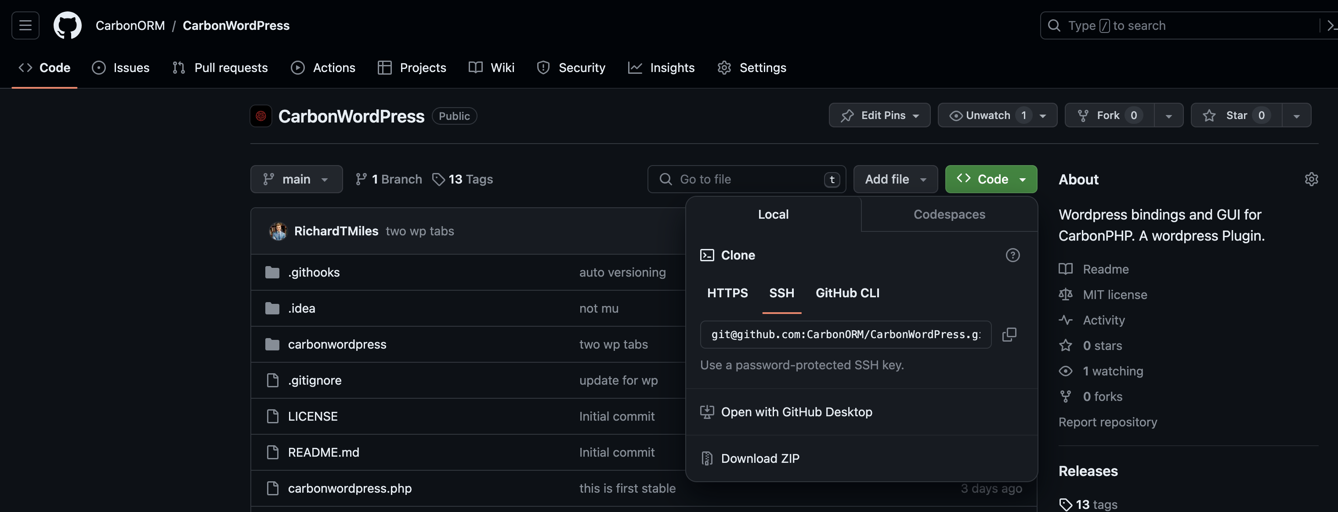Open clone help via question mark icon

(1013, 255)
